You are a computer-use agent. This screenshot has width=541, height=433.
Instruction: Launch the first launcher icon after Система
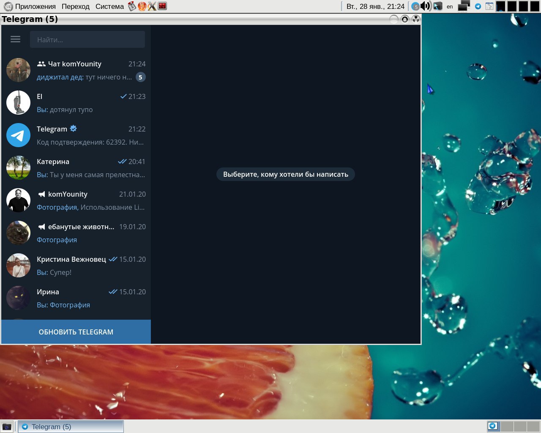click(x=132, y=6)
